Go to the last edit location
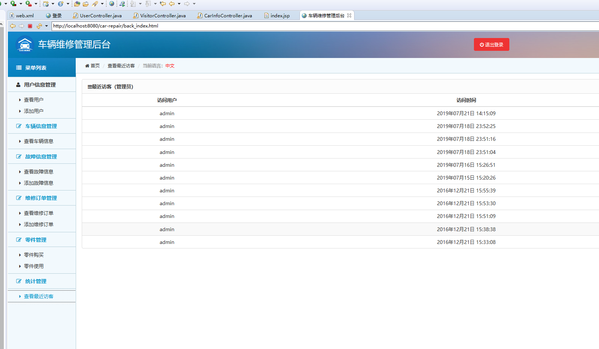Viewport: 599px width, 349px height. tap(163, 4)
